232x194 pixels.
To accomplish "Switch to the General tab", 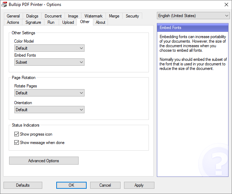I will pyautogui.click(x=13, y=16).
